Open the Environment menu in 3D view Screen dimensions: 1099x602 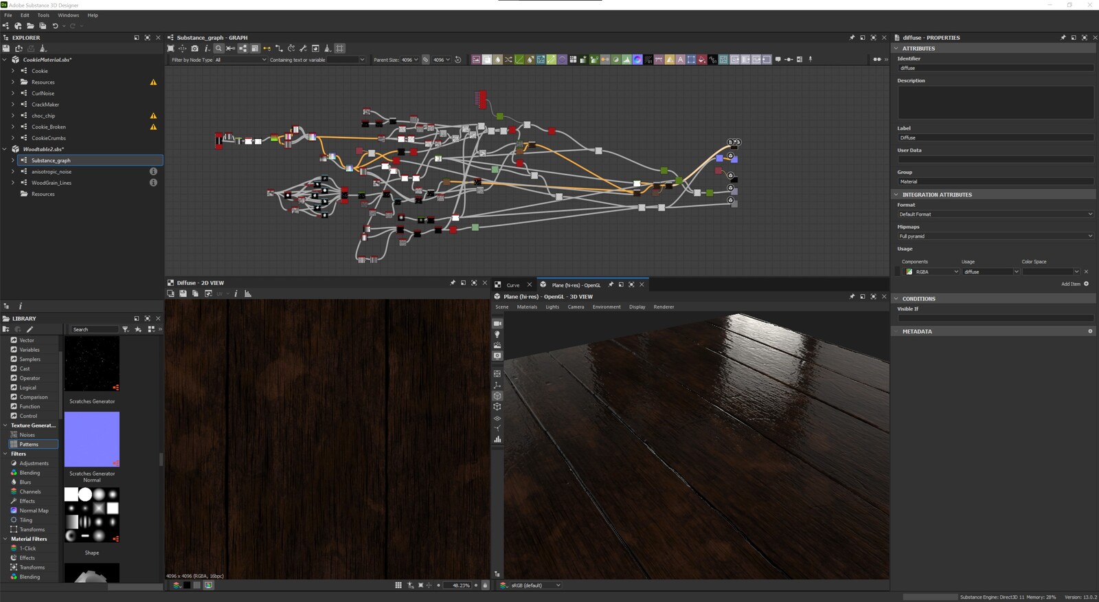click(607, 307)
